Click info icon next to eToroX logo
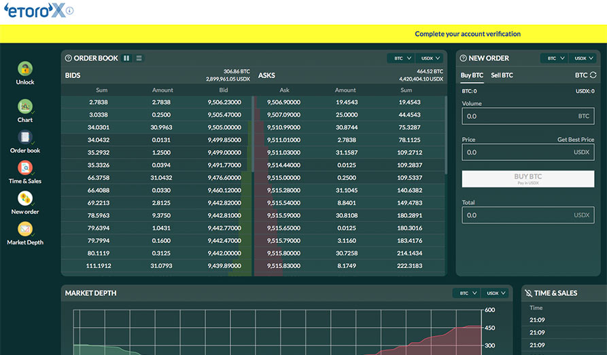Viewport: 607px width, 355px height. coord(70,11)
